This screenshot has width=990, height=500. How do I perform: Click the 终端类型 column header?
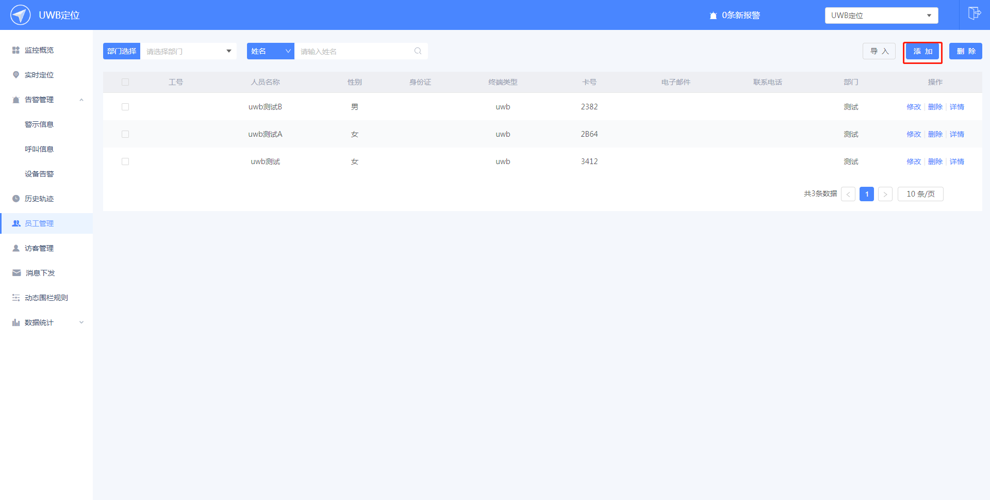tap(503, 82)
